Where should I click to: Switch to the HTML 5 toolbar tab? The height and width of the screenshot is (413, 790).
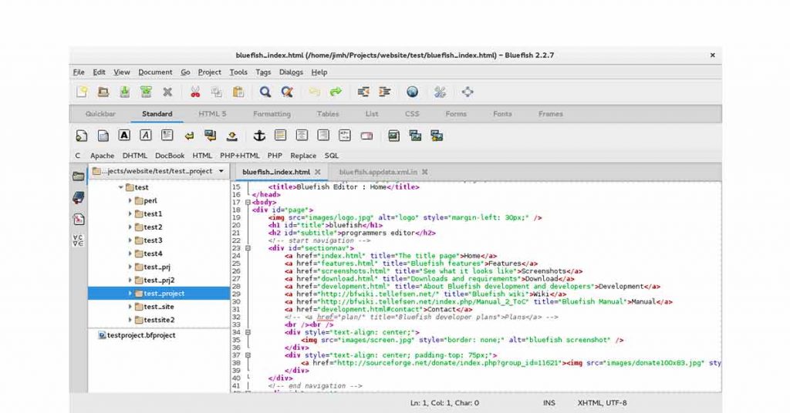tap(212, 114)
